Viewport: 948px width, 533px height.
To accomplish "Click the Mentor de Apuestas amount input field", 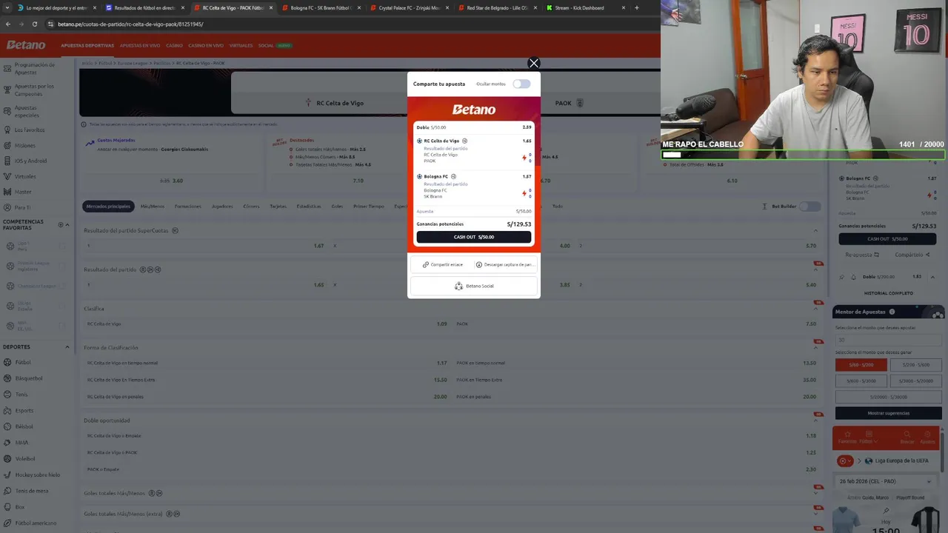I will (x=888, y=341).
